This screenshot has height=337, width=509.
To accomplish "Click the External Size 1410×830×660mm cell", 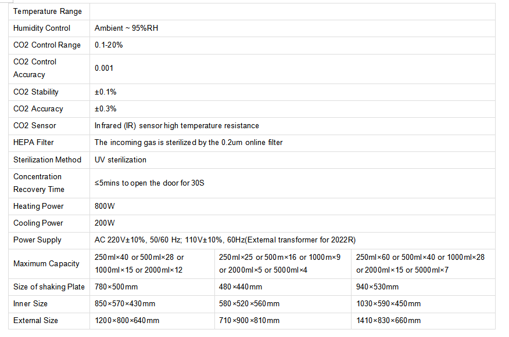I will click(423, 321).
